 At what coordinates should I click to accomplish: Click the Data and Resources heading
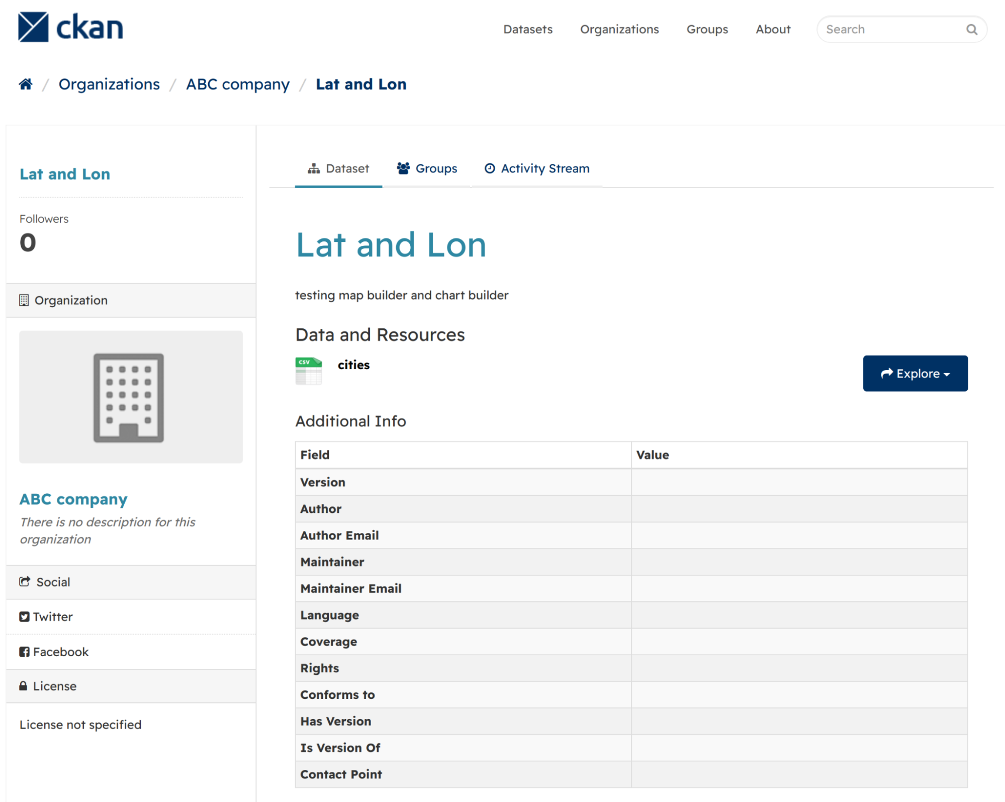coord(380,335)
